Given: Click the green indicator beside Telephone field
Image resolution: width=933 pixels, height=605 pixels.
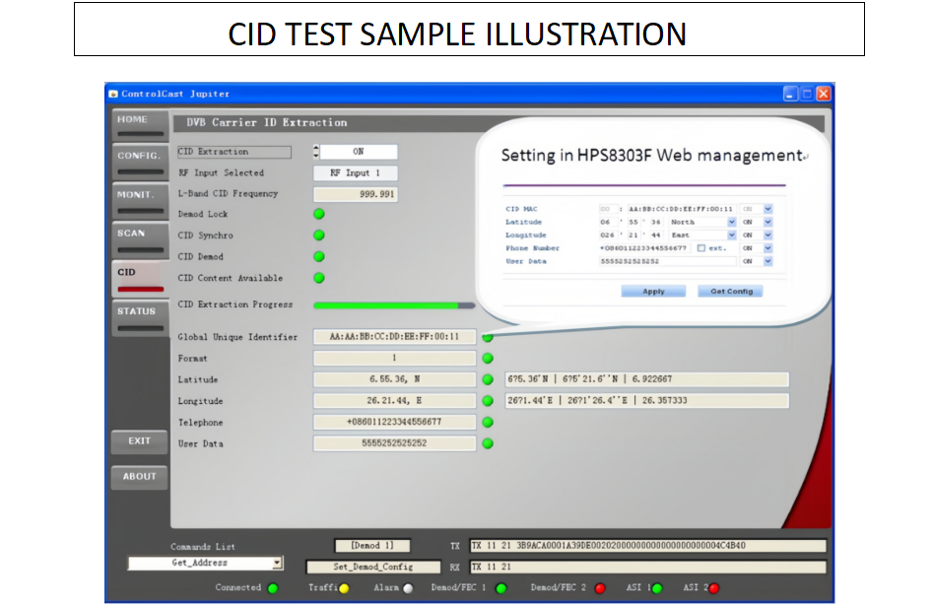Looking at the screenshot, I should click(x=488, y=423).
